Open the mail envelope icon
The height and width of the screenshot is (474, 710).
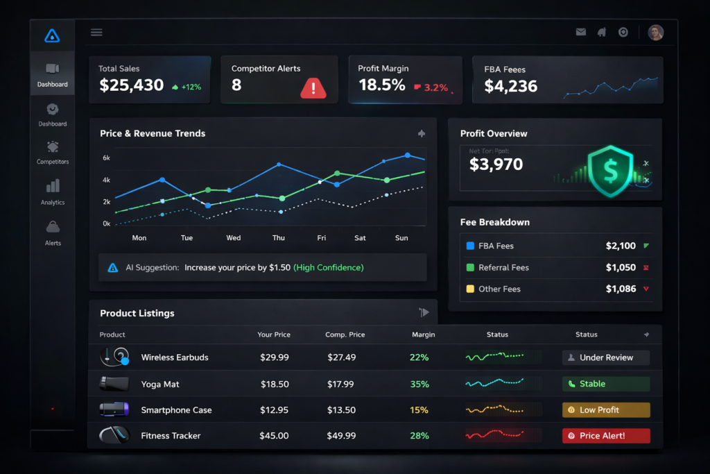point(581,32)
